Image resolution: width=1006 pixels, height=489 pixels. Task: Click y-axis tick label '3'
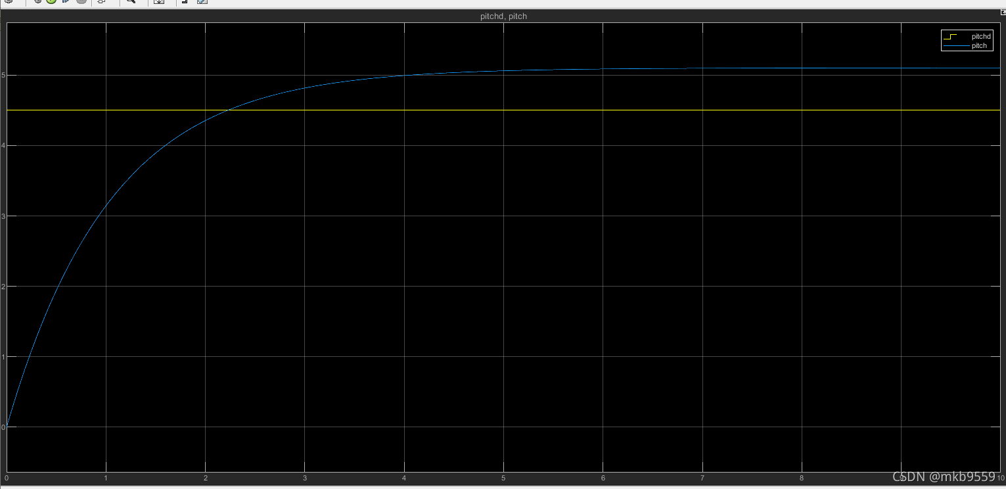[x=3, y=216]
